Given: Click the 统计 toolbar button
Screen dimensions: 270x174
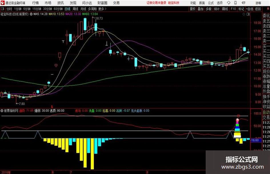Looking at the screenshot, I should pyautogui.click(x=217, y=9).
